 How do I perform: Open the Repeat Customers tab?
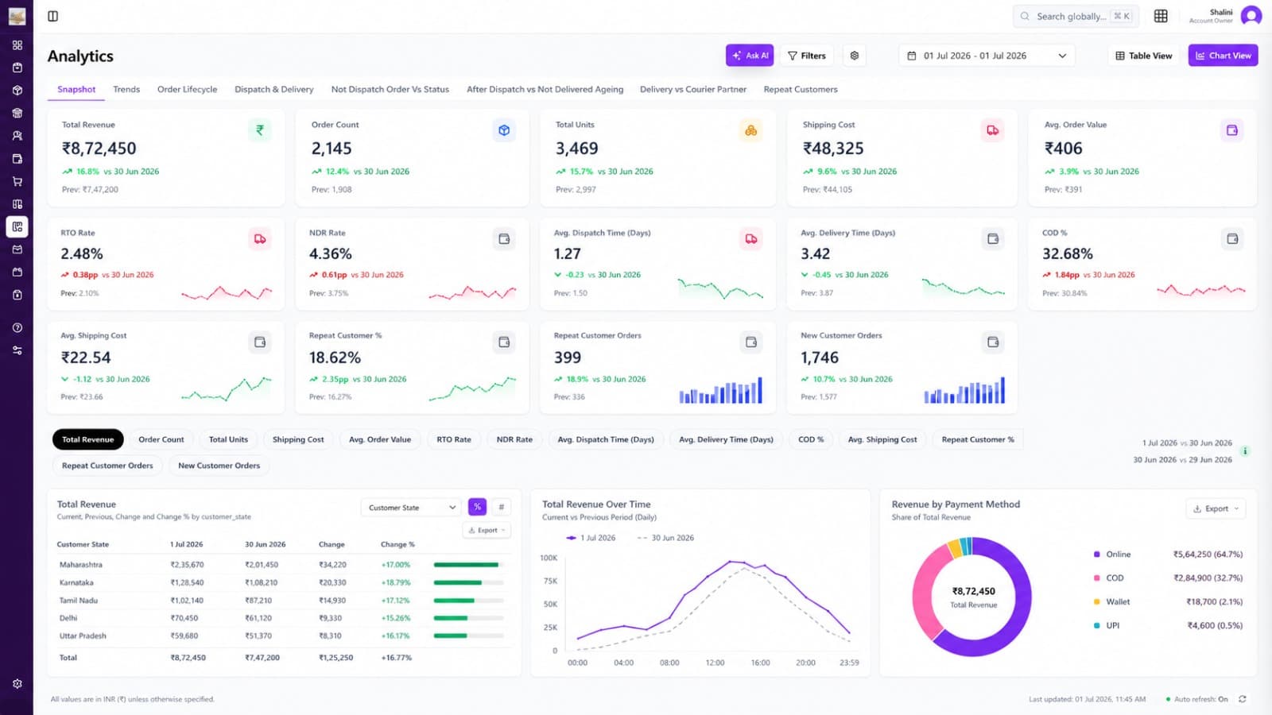801,89
